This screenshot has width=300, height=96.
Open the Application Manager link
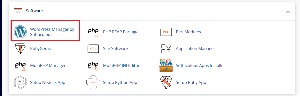click(195, 49)
